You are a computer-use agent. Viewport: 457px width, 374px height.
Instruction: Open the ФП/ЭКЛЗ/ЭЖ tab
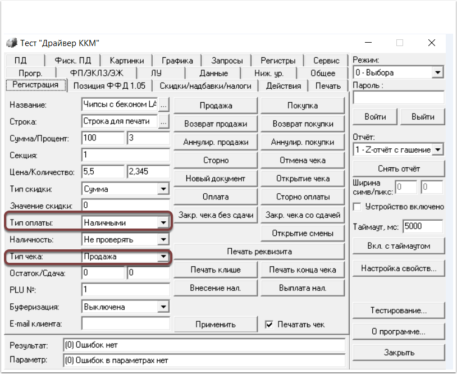97,73
